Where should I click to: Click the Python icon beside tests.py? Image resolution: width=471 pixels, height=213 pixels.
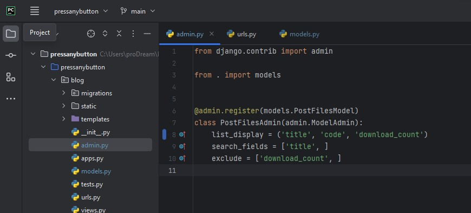tap(75, 184)
